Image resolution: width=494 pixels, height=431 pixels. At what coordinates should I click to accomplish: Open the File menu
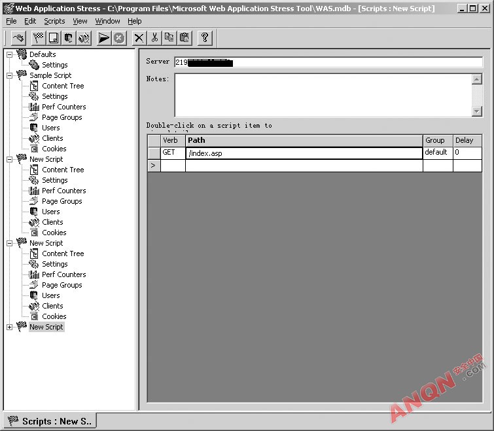11,21
